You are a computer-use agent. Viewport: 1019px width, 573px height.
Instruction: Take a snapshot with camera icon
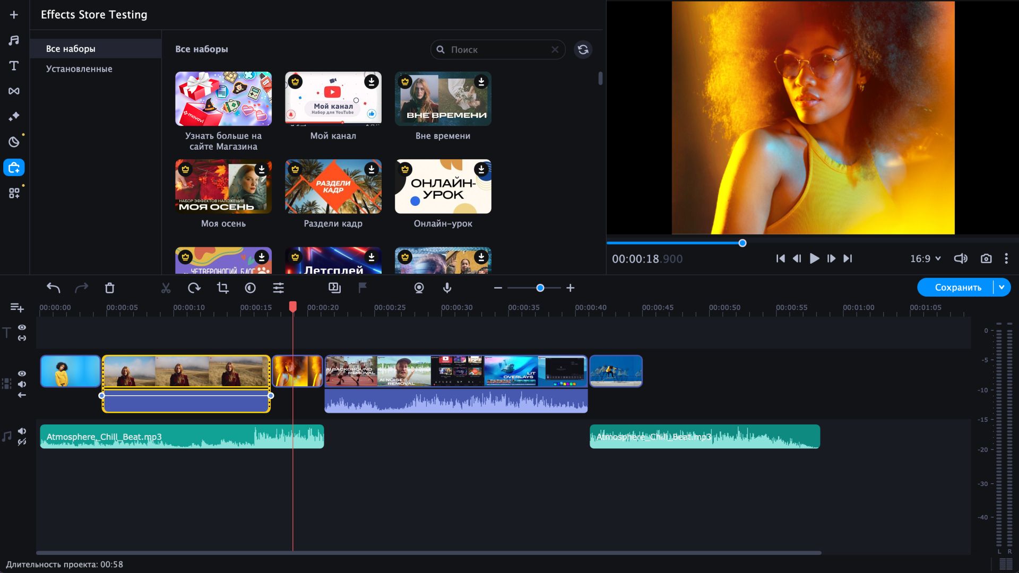point(986,259)
